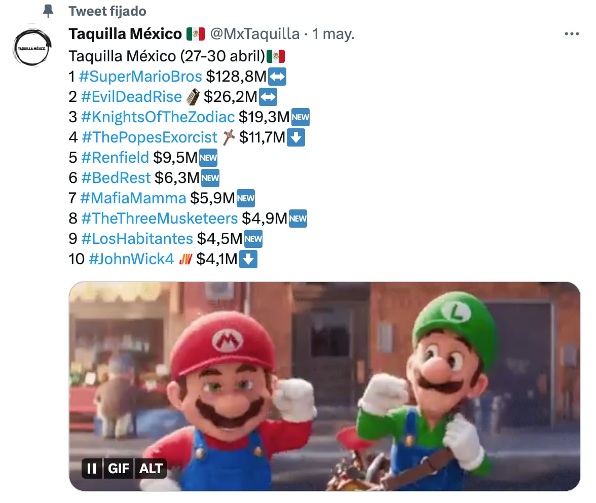Open the #SuperMarioBros hashtag
The image size is (596, 503).
click(x=140, y=77)
